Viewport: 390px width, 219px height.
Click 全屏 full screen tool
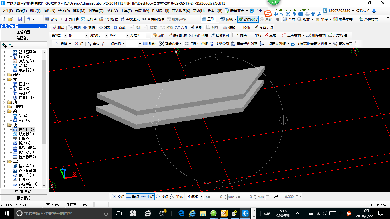click(289, 19)
